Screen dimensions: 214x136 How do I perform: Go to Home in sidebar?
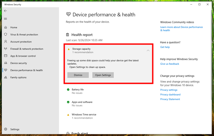(14, 27)
